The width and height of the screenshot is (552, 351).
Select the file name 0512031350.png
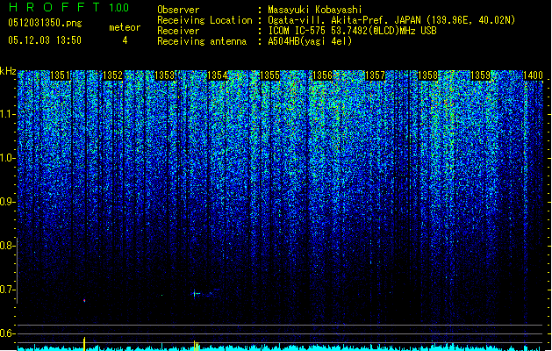[x=45, y=23]
